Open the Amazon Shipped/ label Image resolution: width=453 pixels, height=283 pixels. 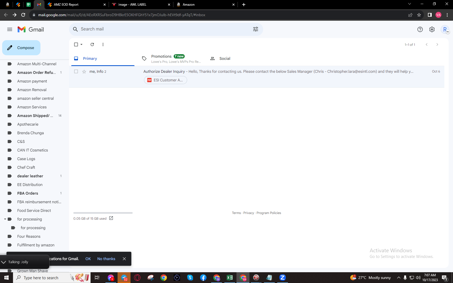[35, 116]
